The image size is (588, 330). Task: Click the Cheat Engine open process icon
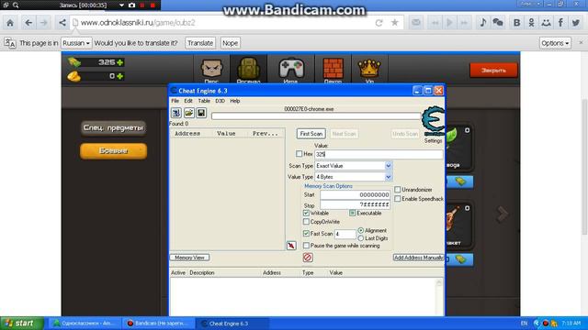[x=176, y=113]
